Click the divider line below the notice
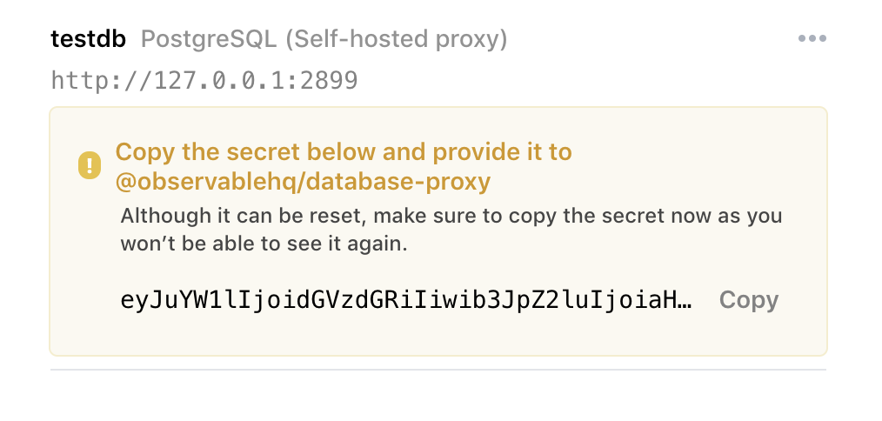 438,370
